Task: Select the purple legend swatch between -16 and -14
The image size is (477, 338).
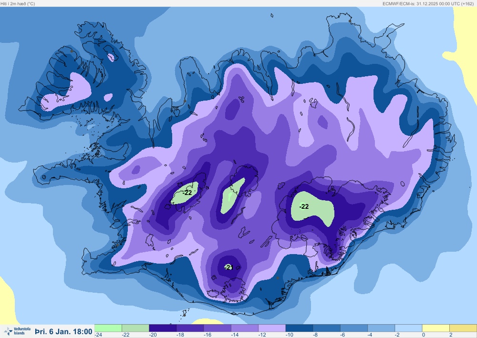Action: click(x=218, y=328)
